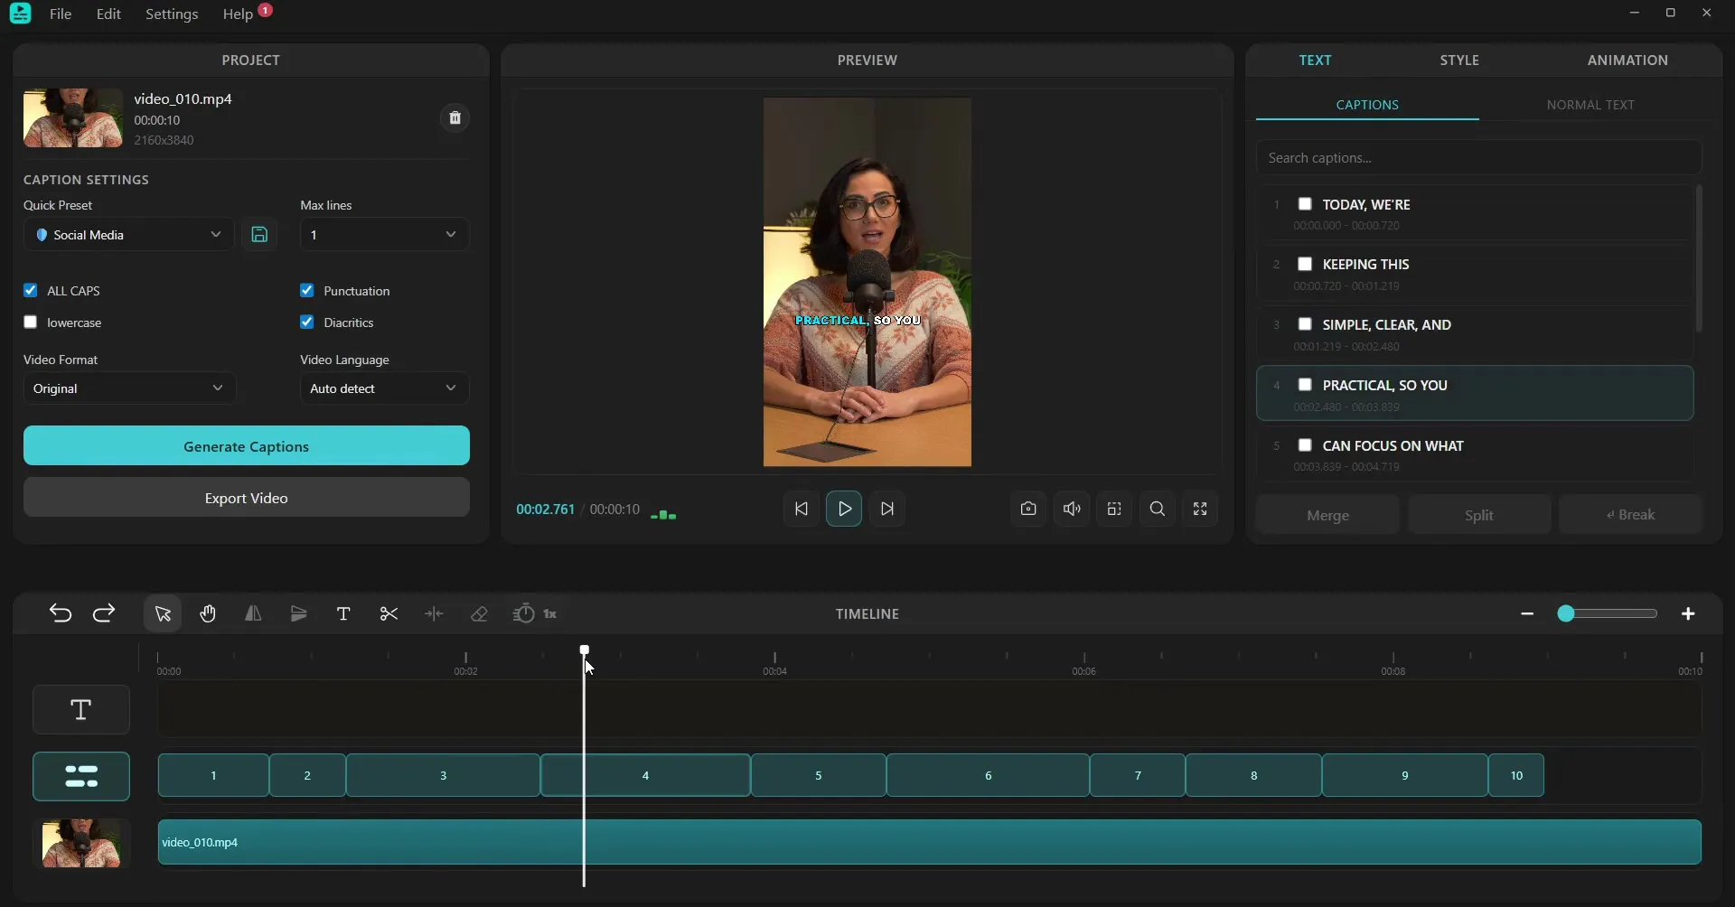Disable the ALL CAPS checkbox
Image resolution: width=1735 pixels, height=907 pixels.
click(31, 291)
